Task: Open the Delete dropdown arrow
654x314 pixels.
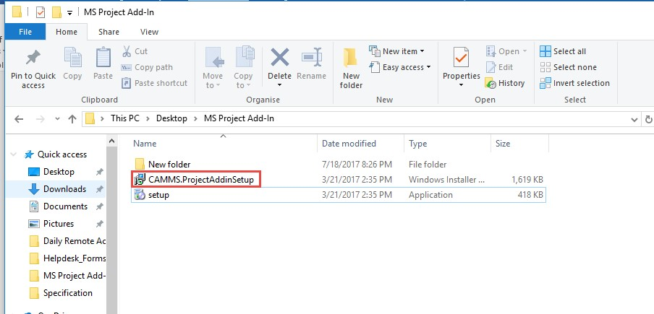Action: tap(279, 86)
